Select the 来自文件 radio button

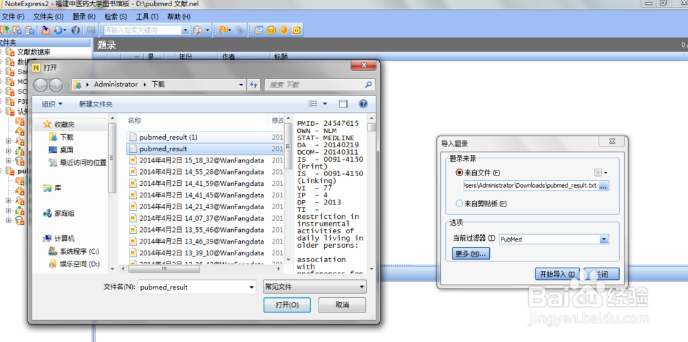click(x=460, y=173)
